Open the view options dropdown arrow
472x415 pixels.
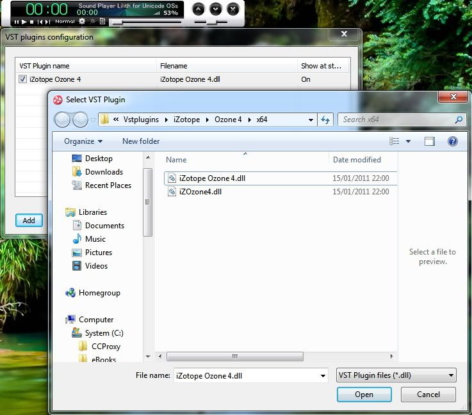pyautogui.click(x=408, y=141)
